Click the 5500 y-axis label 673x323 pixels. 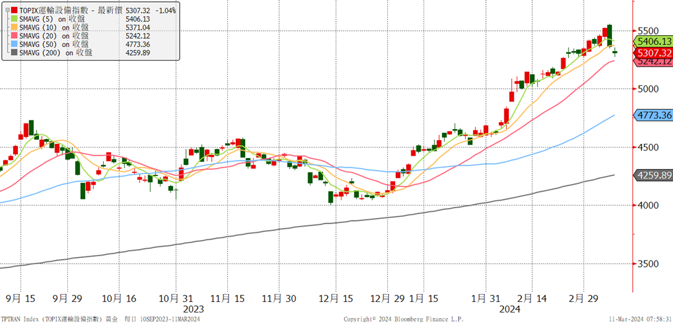[x=648, y=31]
